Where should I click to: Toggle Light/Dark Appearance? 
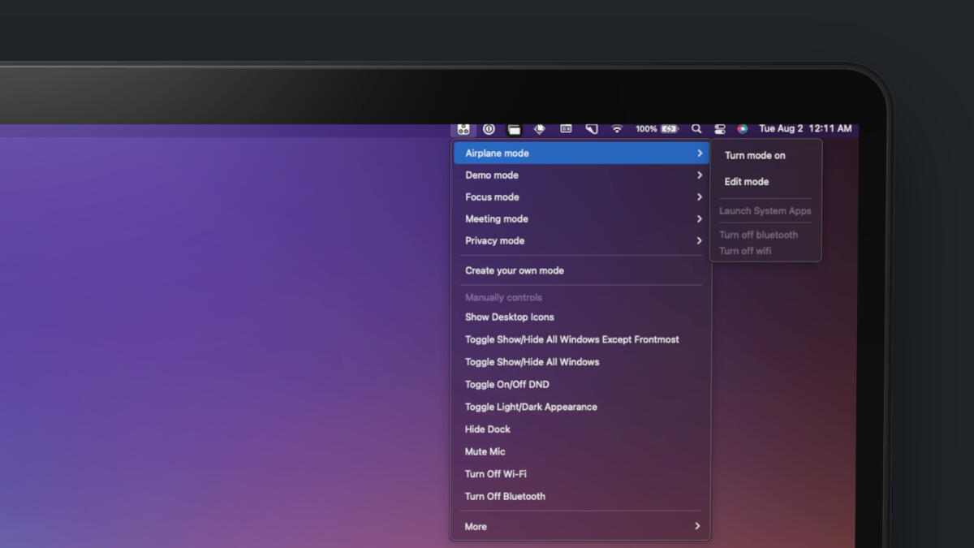[531, 407]
